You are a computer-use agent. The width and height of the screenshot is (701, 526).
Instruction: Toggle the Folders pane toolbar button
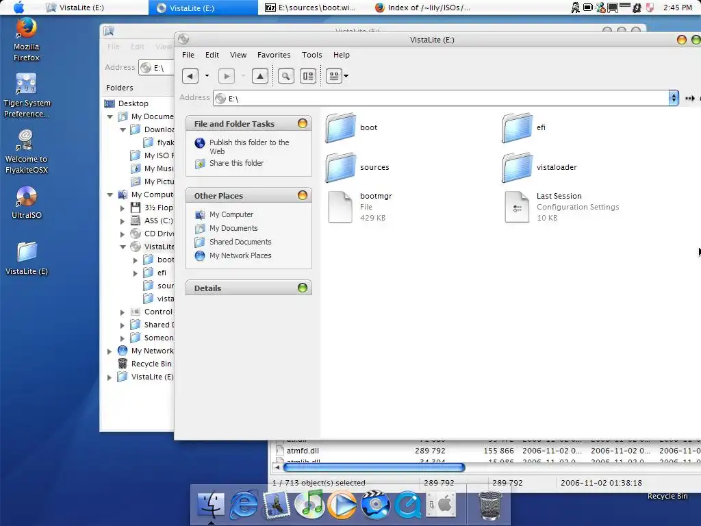(307, 76)
